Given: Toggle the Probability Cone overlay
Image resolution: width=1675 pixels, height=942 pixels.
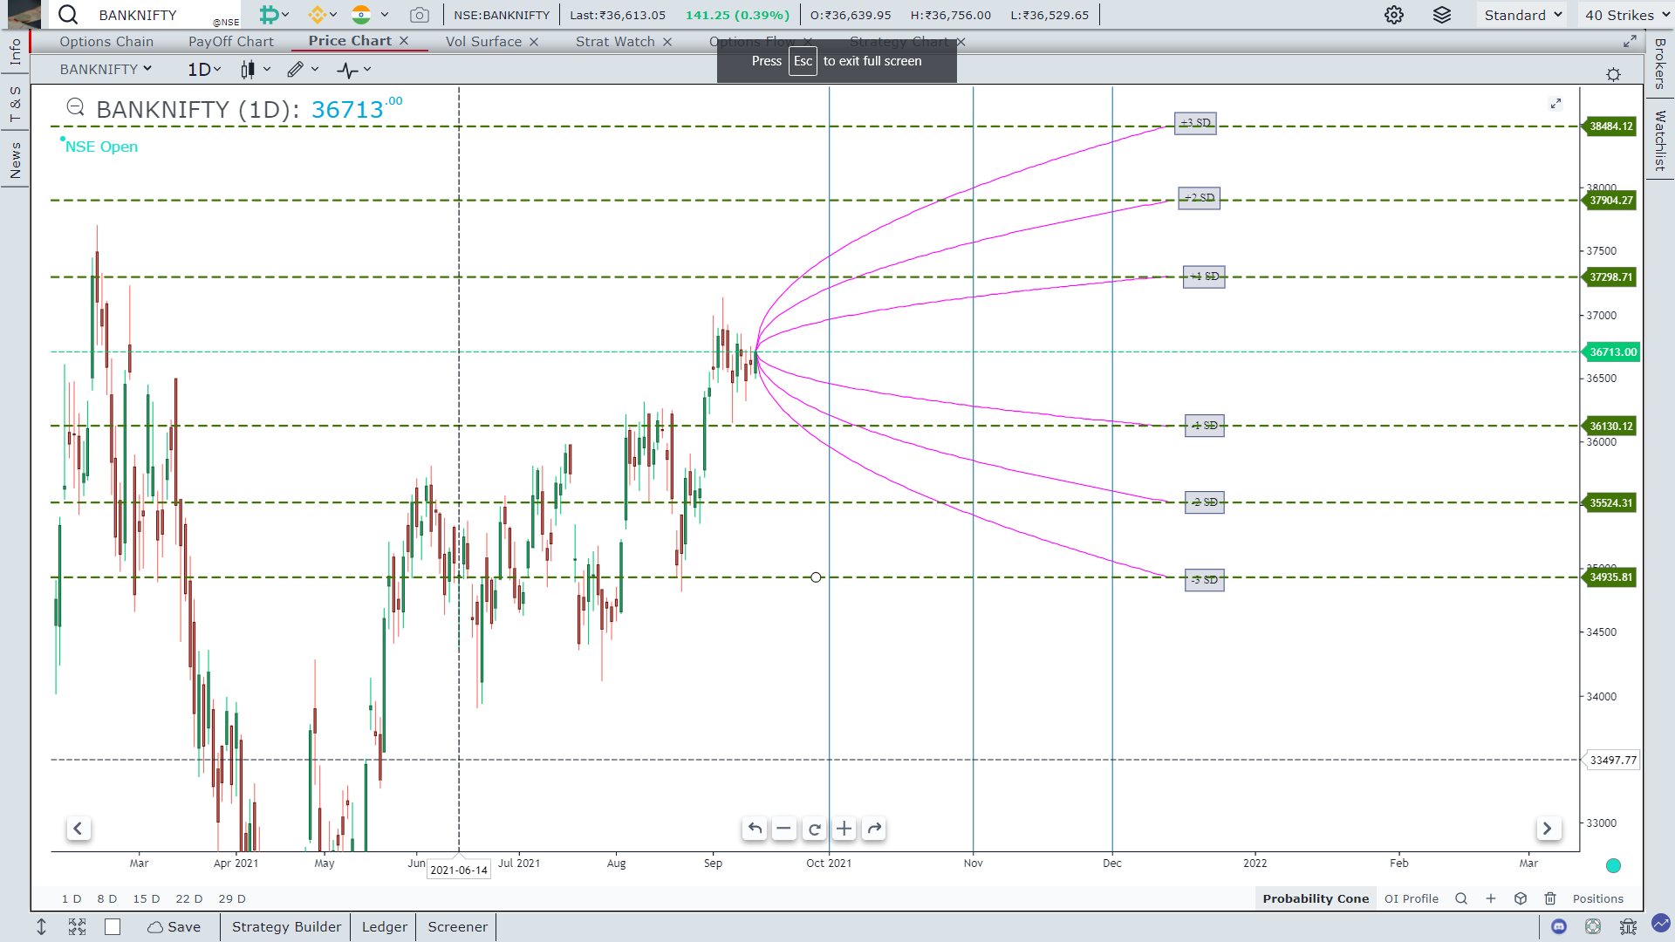Looking at the screenshot, I should pyautogui.click(x=1316, y=899).
